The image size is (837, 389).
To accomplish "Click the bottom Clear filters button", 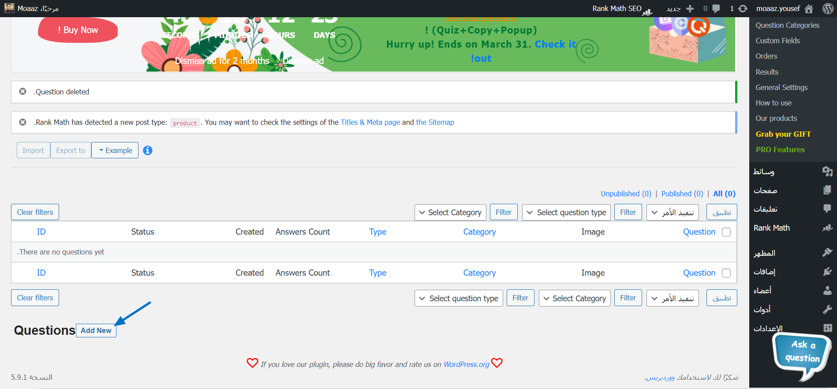I will [35, 298].
